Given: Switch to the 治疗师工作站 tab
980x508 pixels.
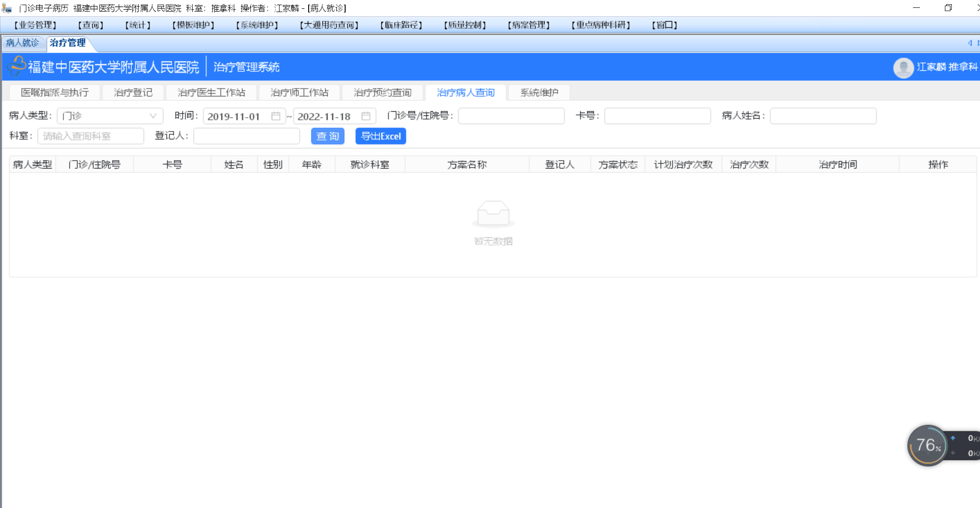Looking at the screenshot, I should tap(299, 92).
